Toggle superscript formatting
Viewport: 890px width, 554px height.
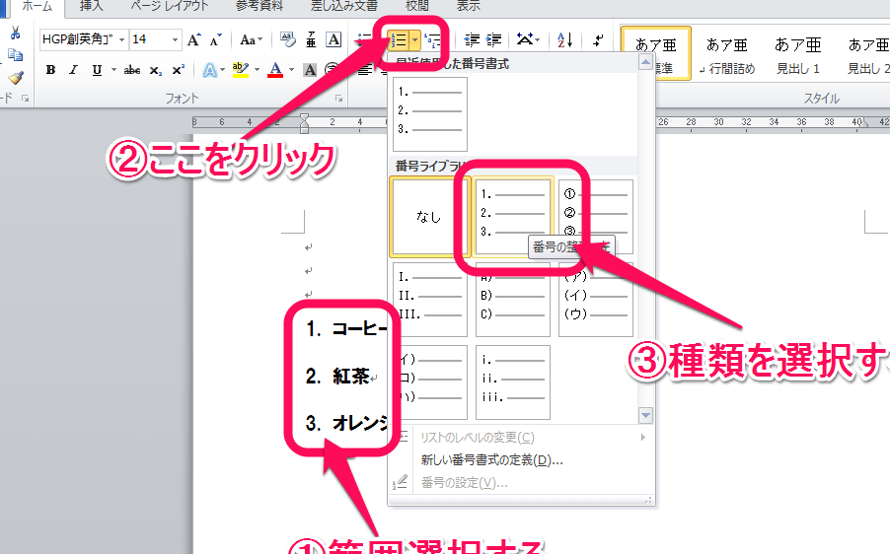coord(179,70)
